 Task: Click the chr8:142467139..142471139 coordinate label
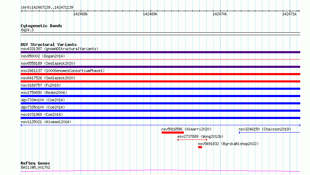click(47, 7)
